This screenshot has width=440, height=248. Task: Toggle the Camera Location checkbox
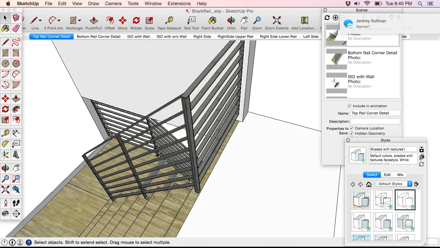pyautogui.click(x=351, y=128)
